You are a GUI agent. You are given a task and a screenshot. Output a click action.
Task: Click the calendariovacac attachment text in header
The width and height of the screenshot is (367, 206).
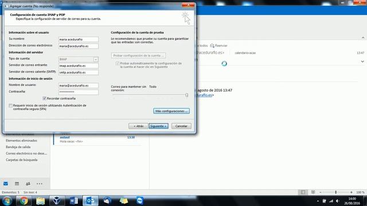[x=245, y=53]
